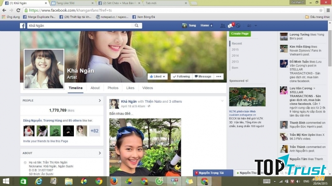Jump to 2013 in timeline navigation
The height and width of the screenshot is (186, 332).
pyautogui.click(x=235, y=62)
